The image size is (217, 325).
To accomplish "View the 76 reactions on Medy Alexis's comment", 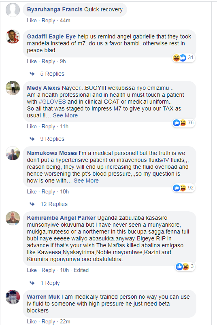I will 183,123.
